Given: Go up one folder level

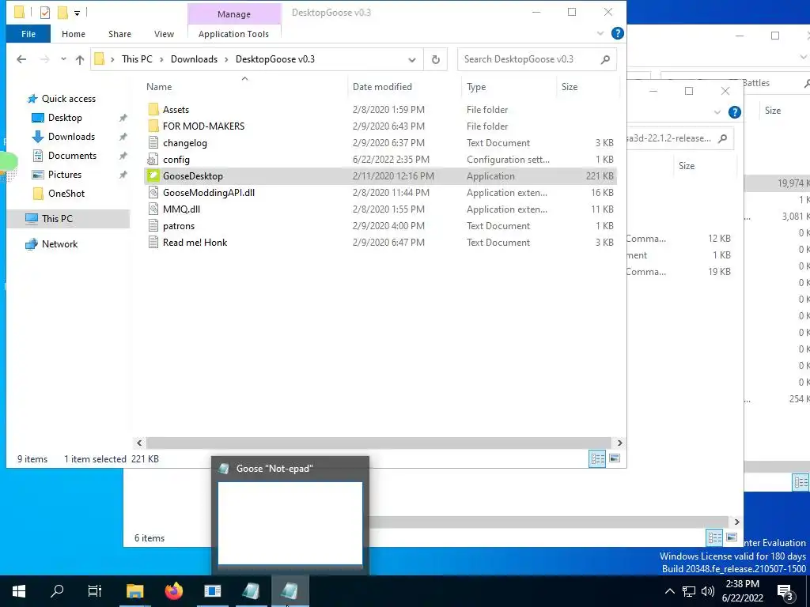Looking at the screenshot, I should click(x=80, y=59).
